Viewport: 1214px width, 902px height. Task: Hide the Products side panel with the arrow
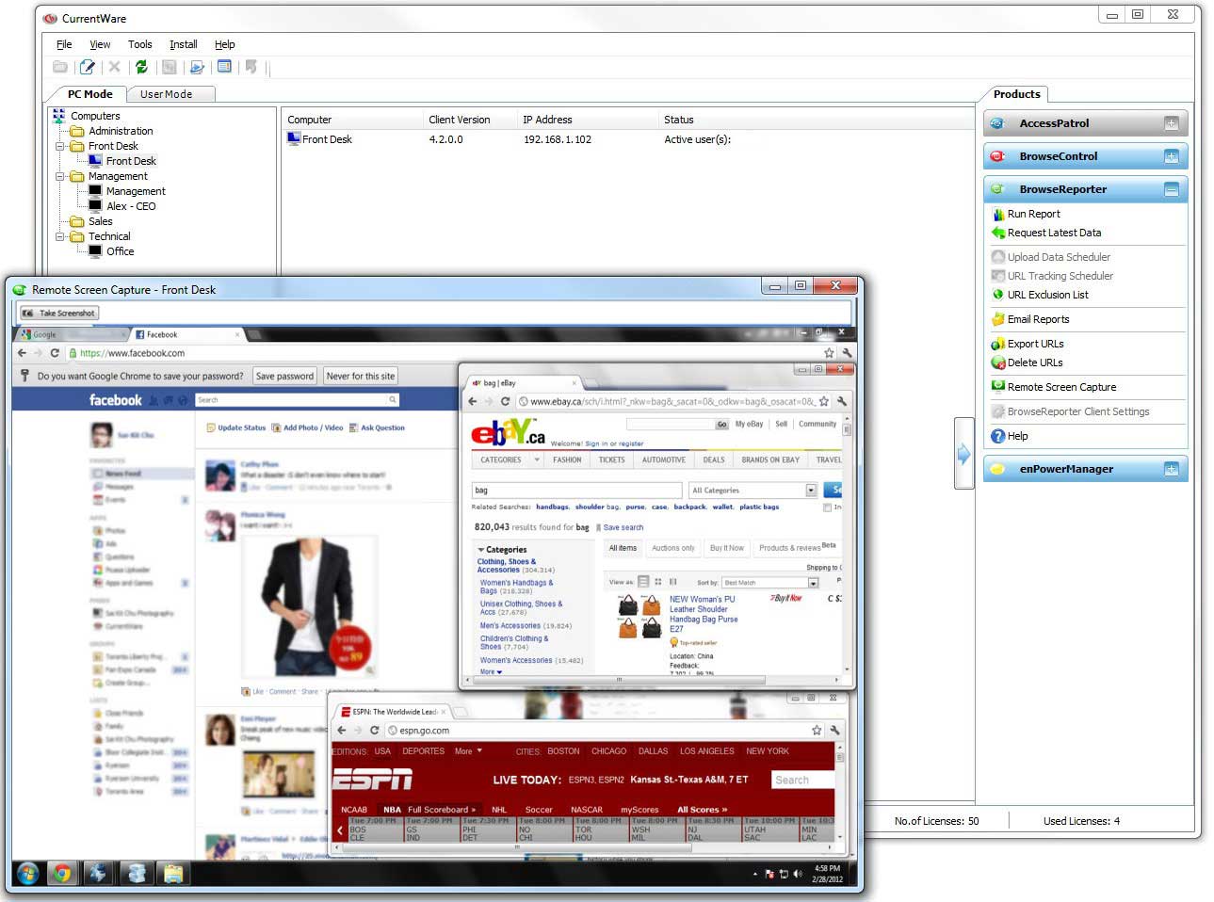pos(963,454)
